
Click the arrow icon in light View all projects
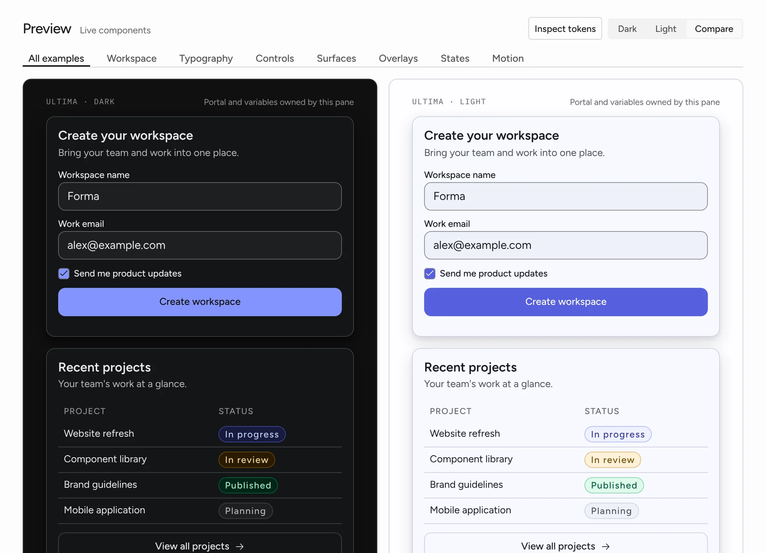click(606, 546)
